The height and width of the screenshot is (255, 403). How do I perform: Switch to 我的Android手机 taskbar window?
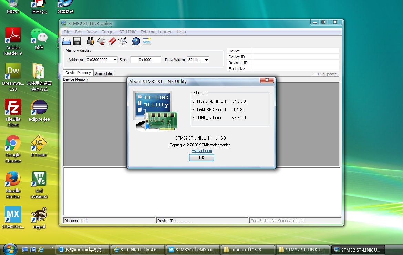[x=83, y=249]
